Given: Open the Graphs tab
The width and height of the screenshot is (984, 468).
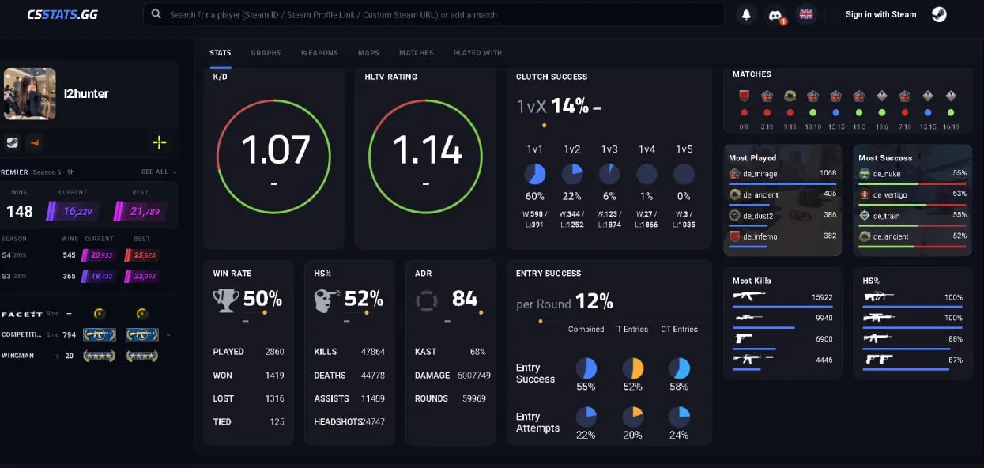Looking at the screenshot, I should pos(266,53).
